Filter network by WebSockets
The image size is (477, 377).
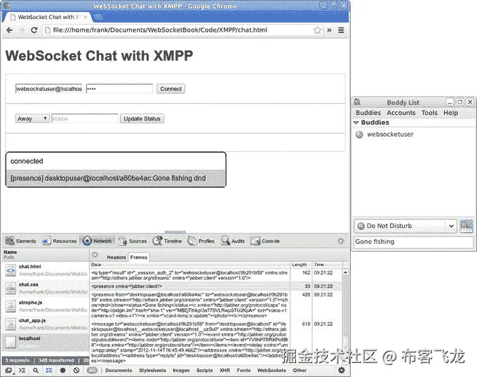tap(271, 370)
